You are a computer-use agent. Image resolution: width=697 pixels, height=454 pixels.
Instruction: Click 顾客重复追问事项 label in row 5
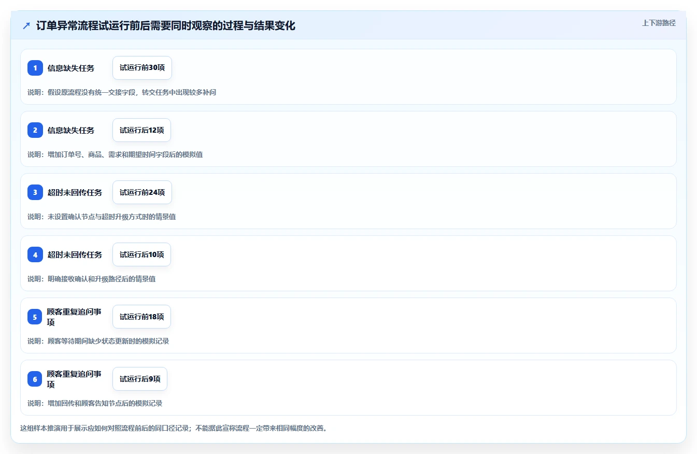[74, 317]
